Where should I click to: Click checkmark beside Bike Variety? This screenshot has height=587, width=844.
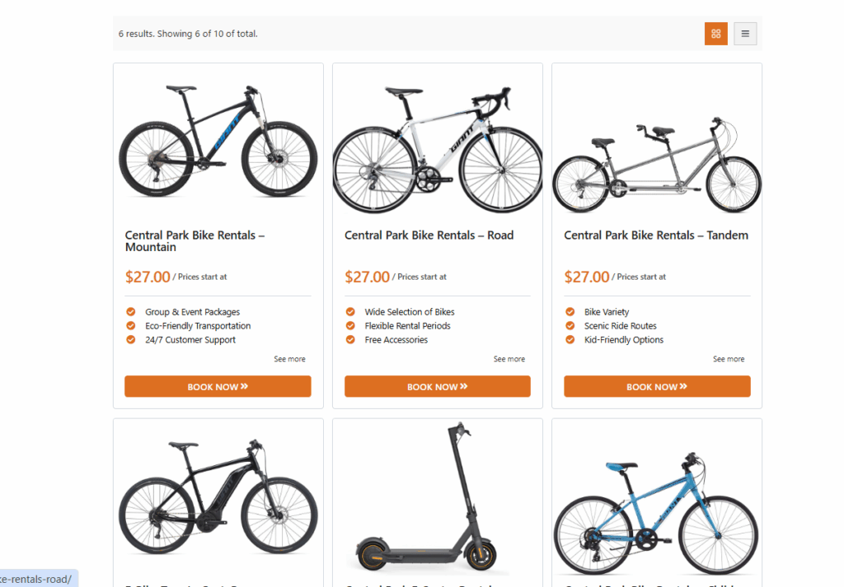tap(569, 312)
